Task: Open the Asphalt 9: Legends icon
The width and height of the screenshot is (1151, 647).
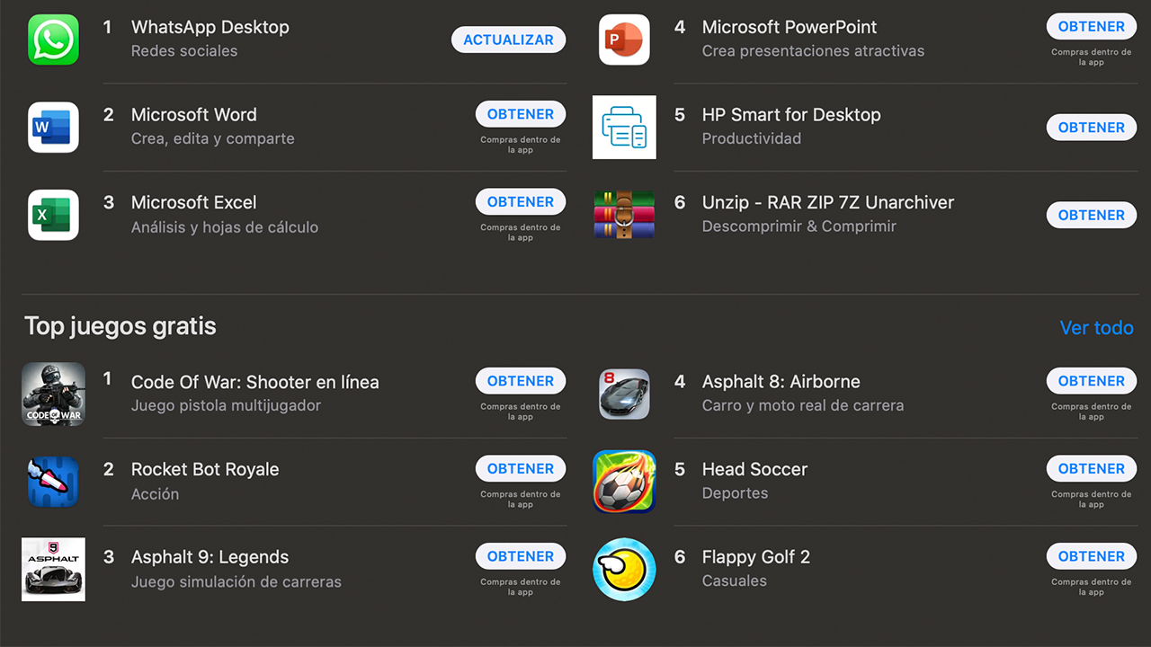Action: [53, 570]
